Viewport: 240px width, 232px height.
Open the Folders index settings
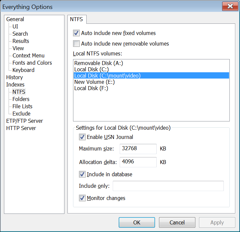pos(21,99)
